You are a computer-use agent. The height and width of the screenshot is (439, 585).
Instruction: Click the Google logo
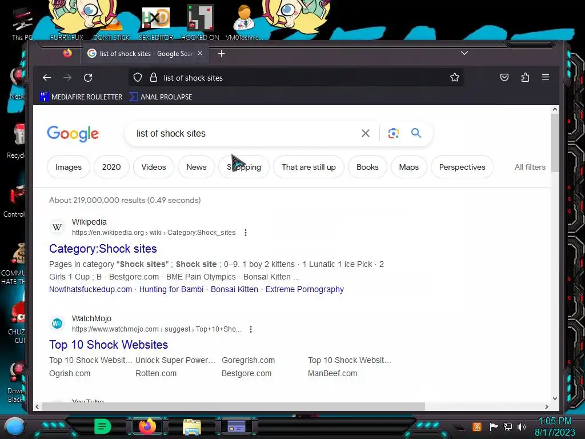click(x=73, y=134)
